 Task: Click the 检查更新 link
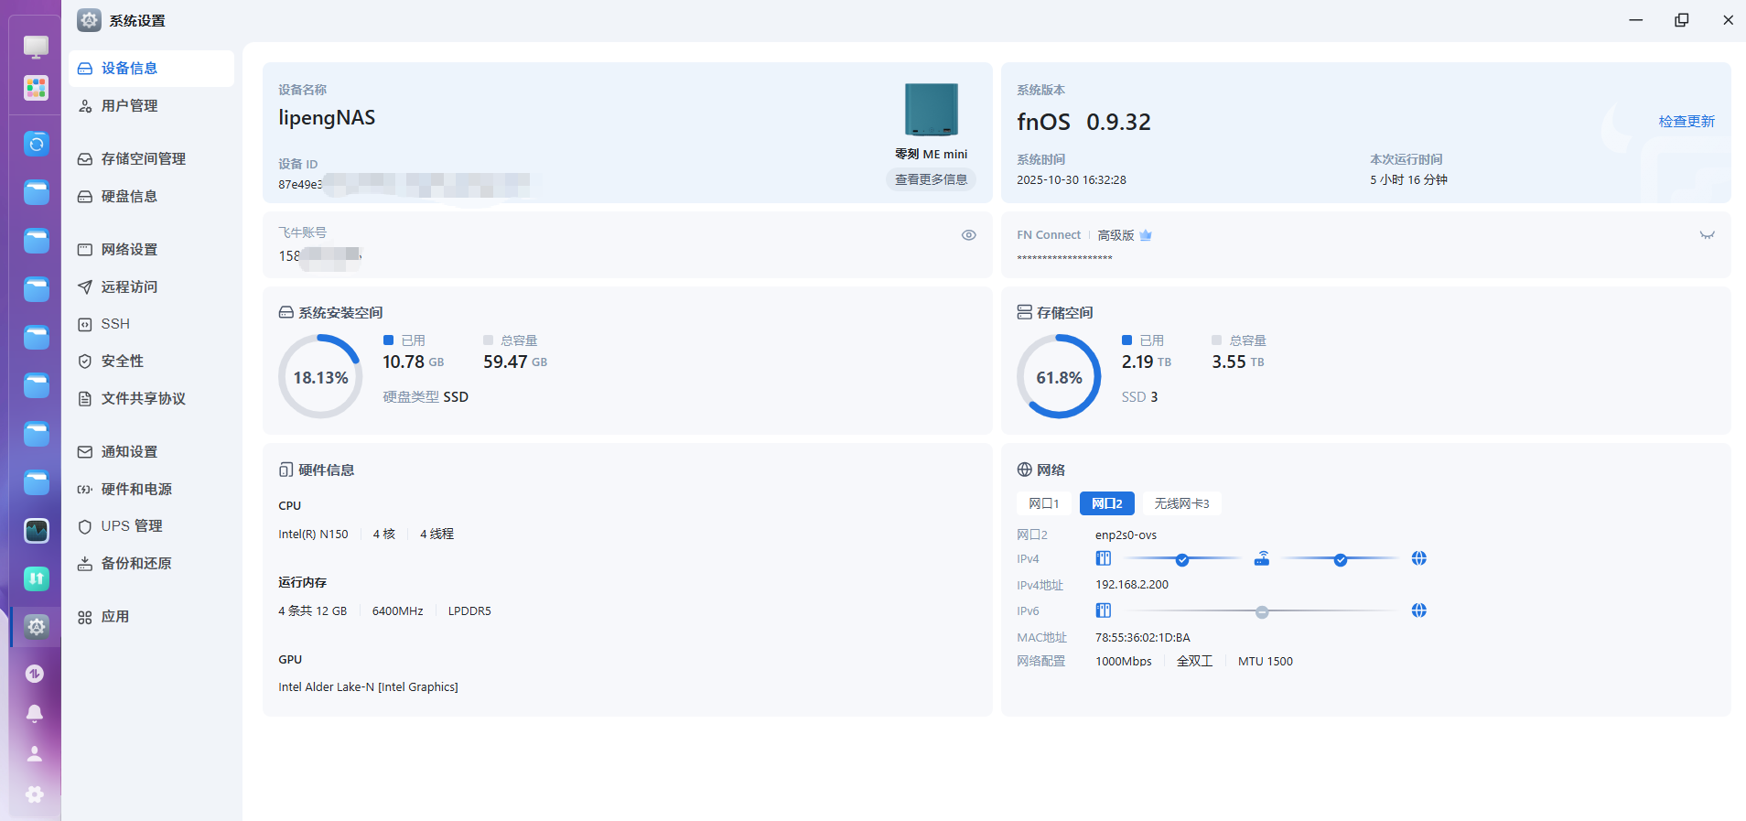(1687, 122)
